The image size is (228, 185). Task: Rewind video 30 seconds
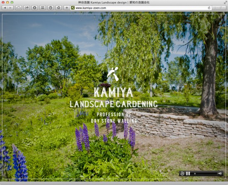(182, 173)
